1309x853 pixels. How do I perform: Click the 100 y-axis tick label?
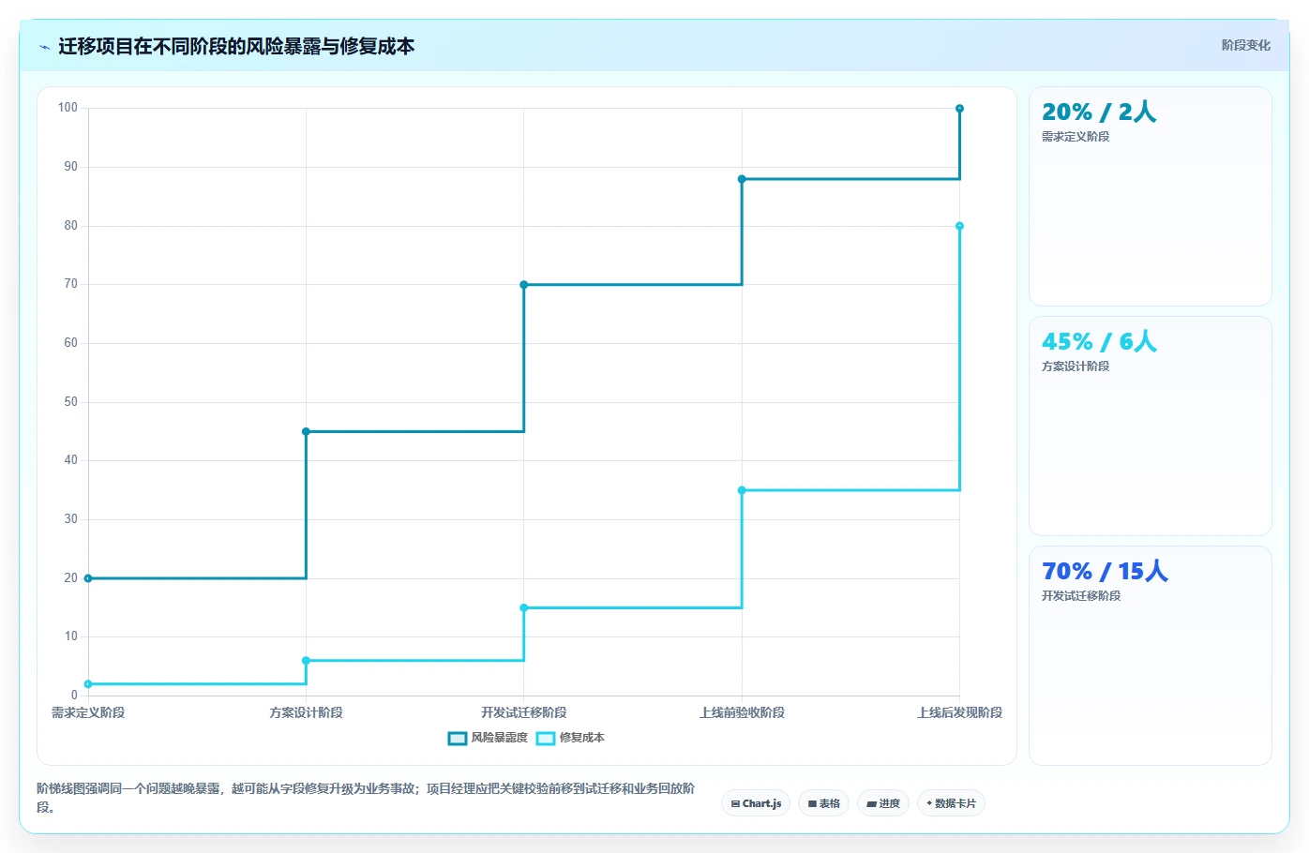68,108
